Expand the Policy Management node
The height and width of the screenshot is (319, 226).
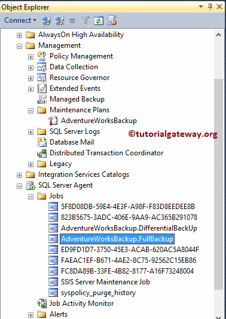pyautogui.click(x=30, y=57)
